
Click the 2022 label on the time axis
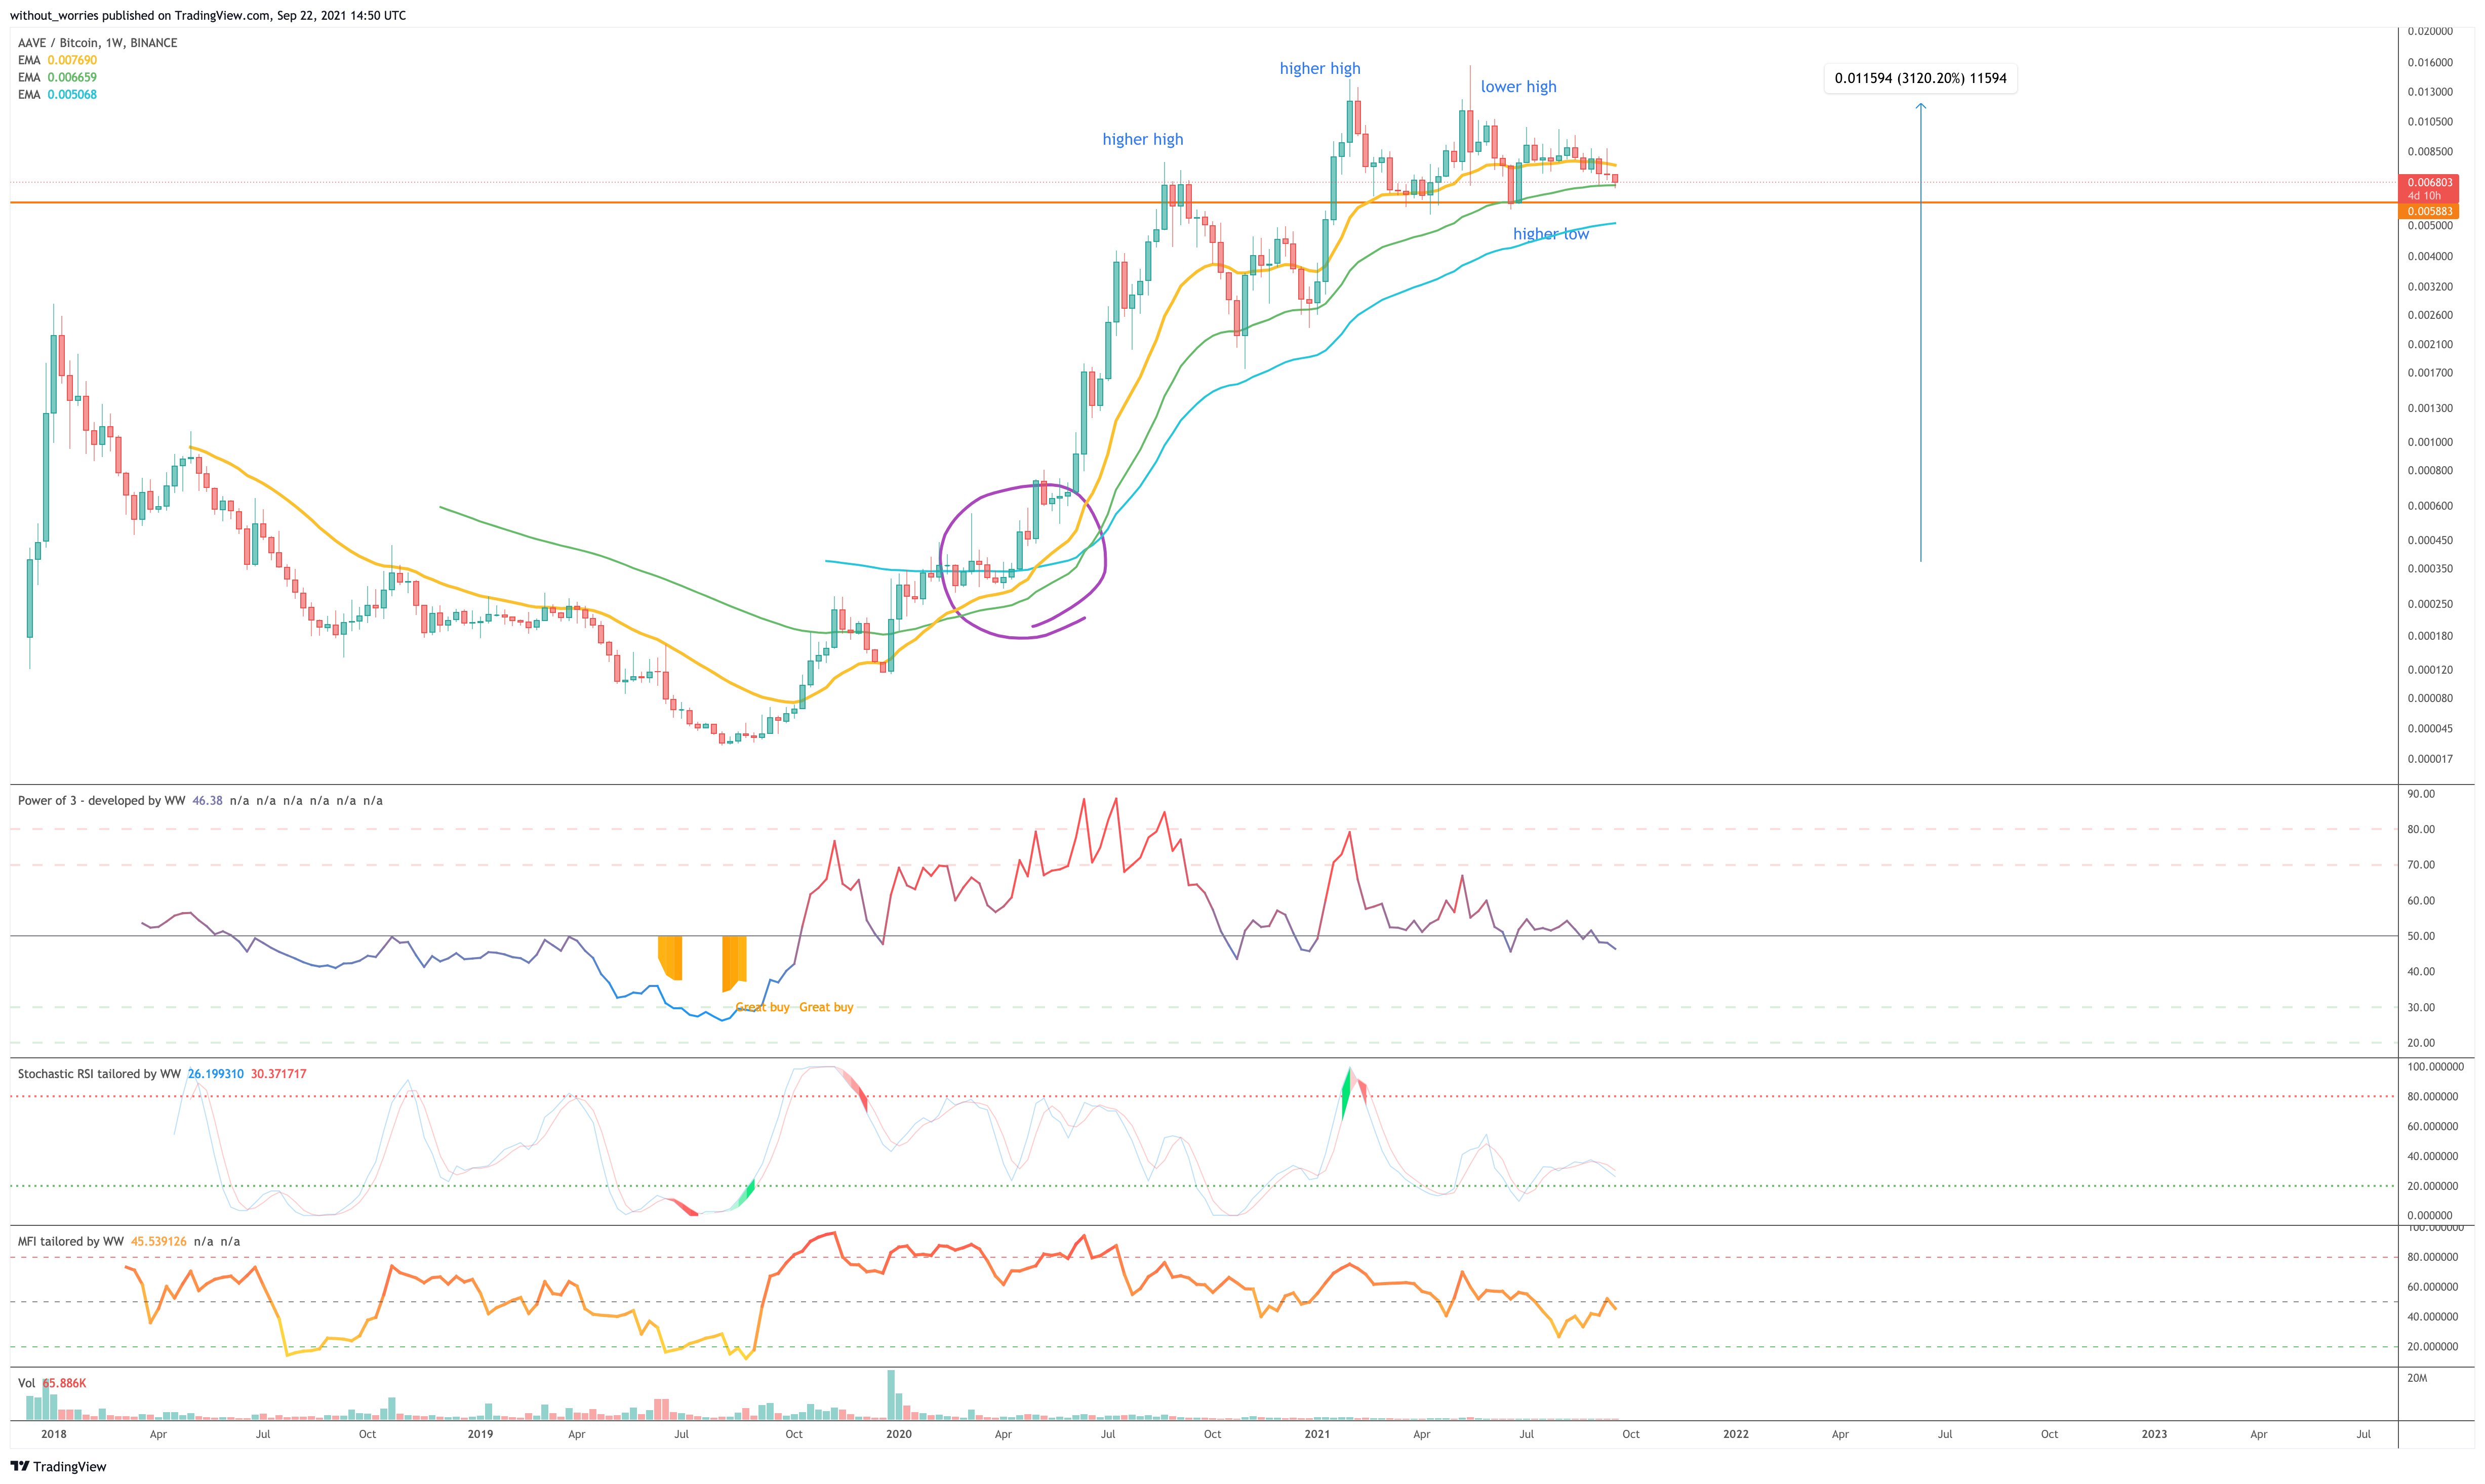[1736, 1434]
